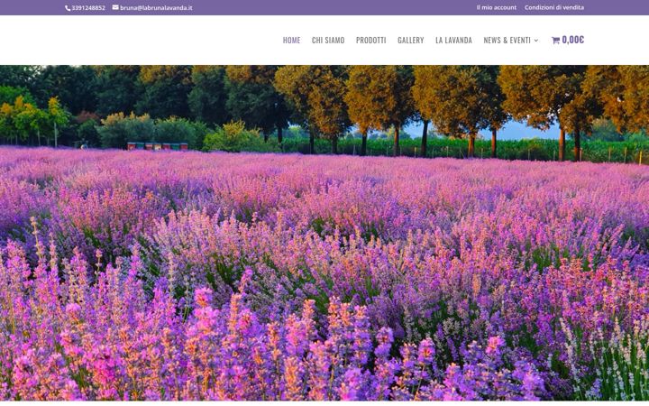The height and width of the screenshot is (406, 649).
Task: Click the lavender field hero image
Action: pyautogui.click(x=324, y=233)
